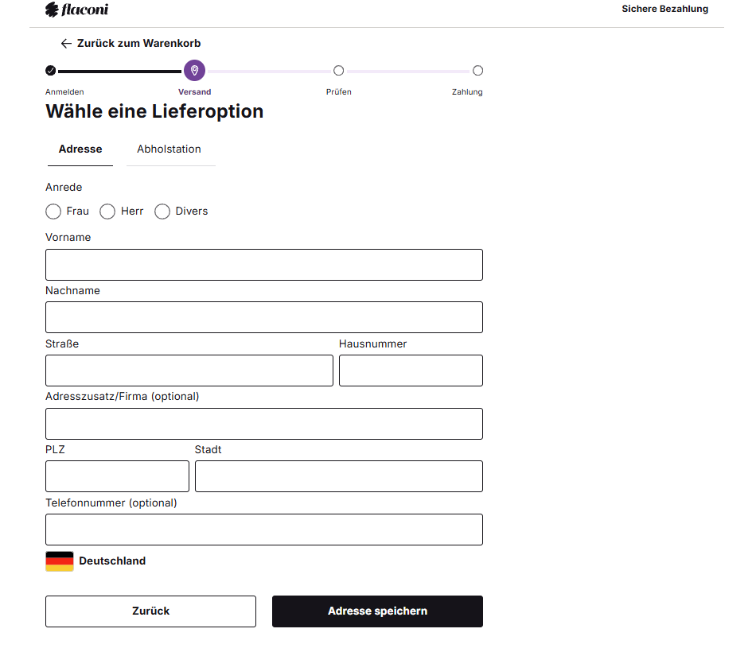Go back via Zurück zum Warenkorb link
Screen dimensions: 752x652
pos(131,44)
